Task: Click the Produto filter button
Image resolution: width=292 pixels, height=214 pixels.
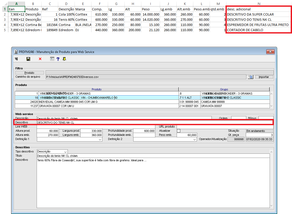Action: (29, 73)
